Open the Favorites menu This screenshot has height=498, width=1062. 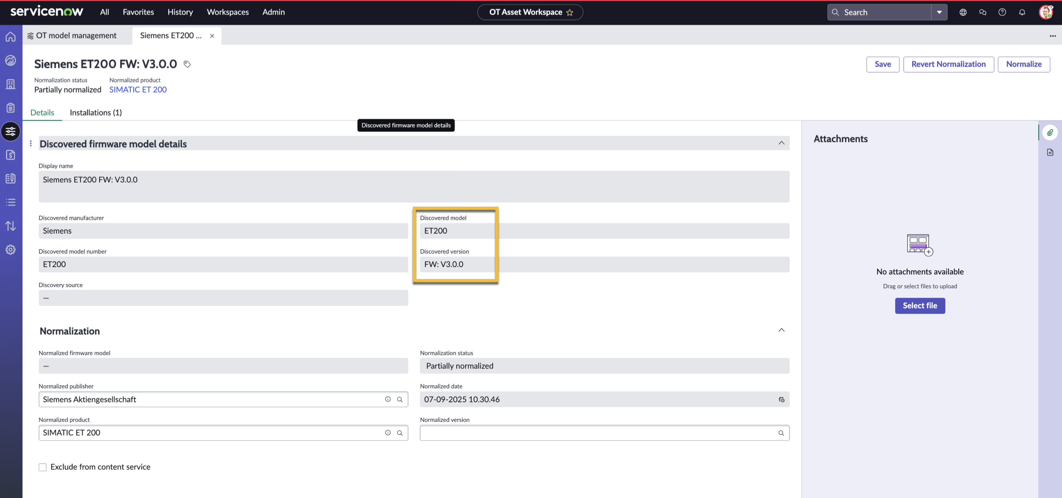click(138, 12)
